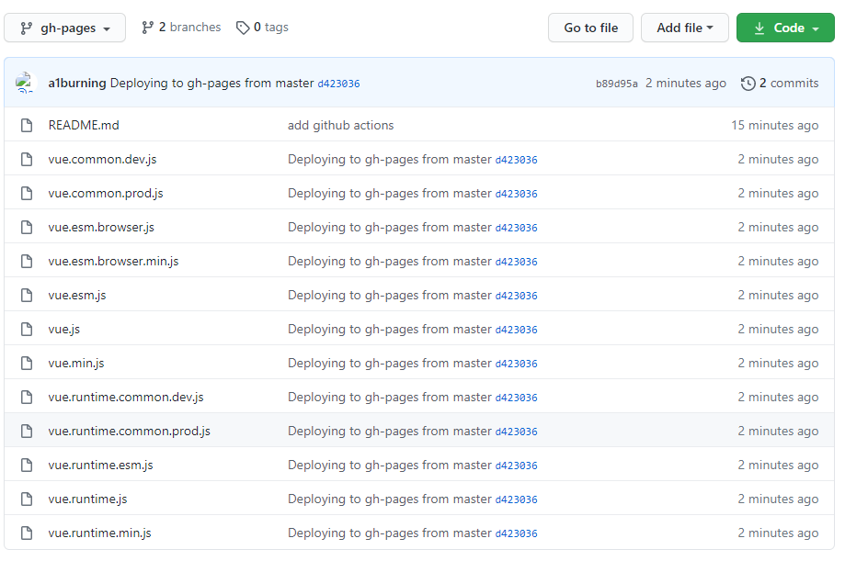This screenshot has height=561, width=845.
Task: Click the file icon beside vue.runtime.js
Action: 27,499
